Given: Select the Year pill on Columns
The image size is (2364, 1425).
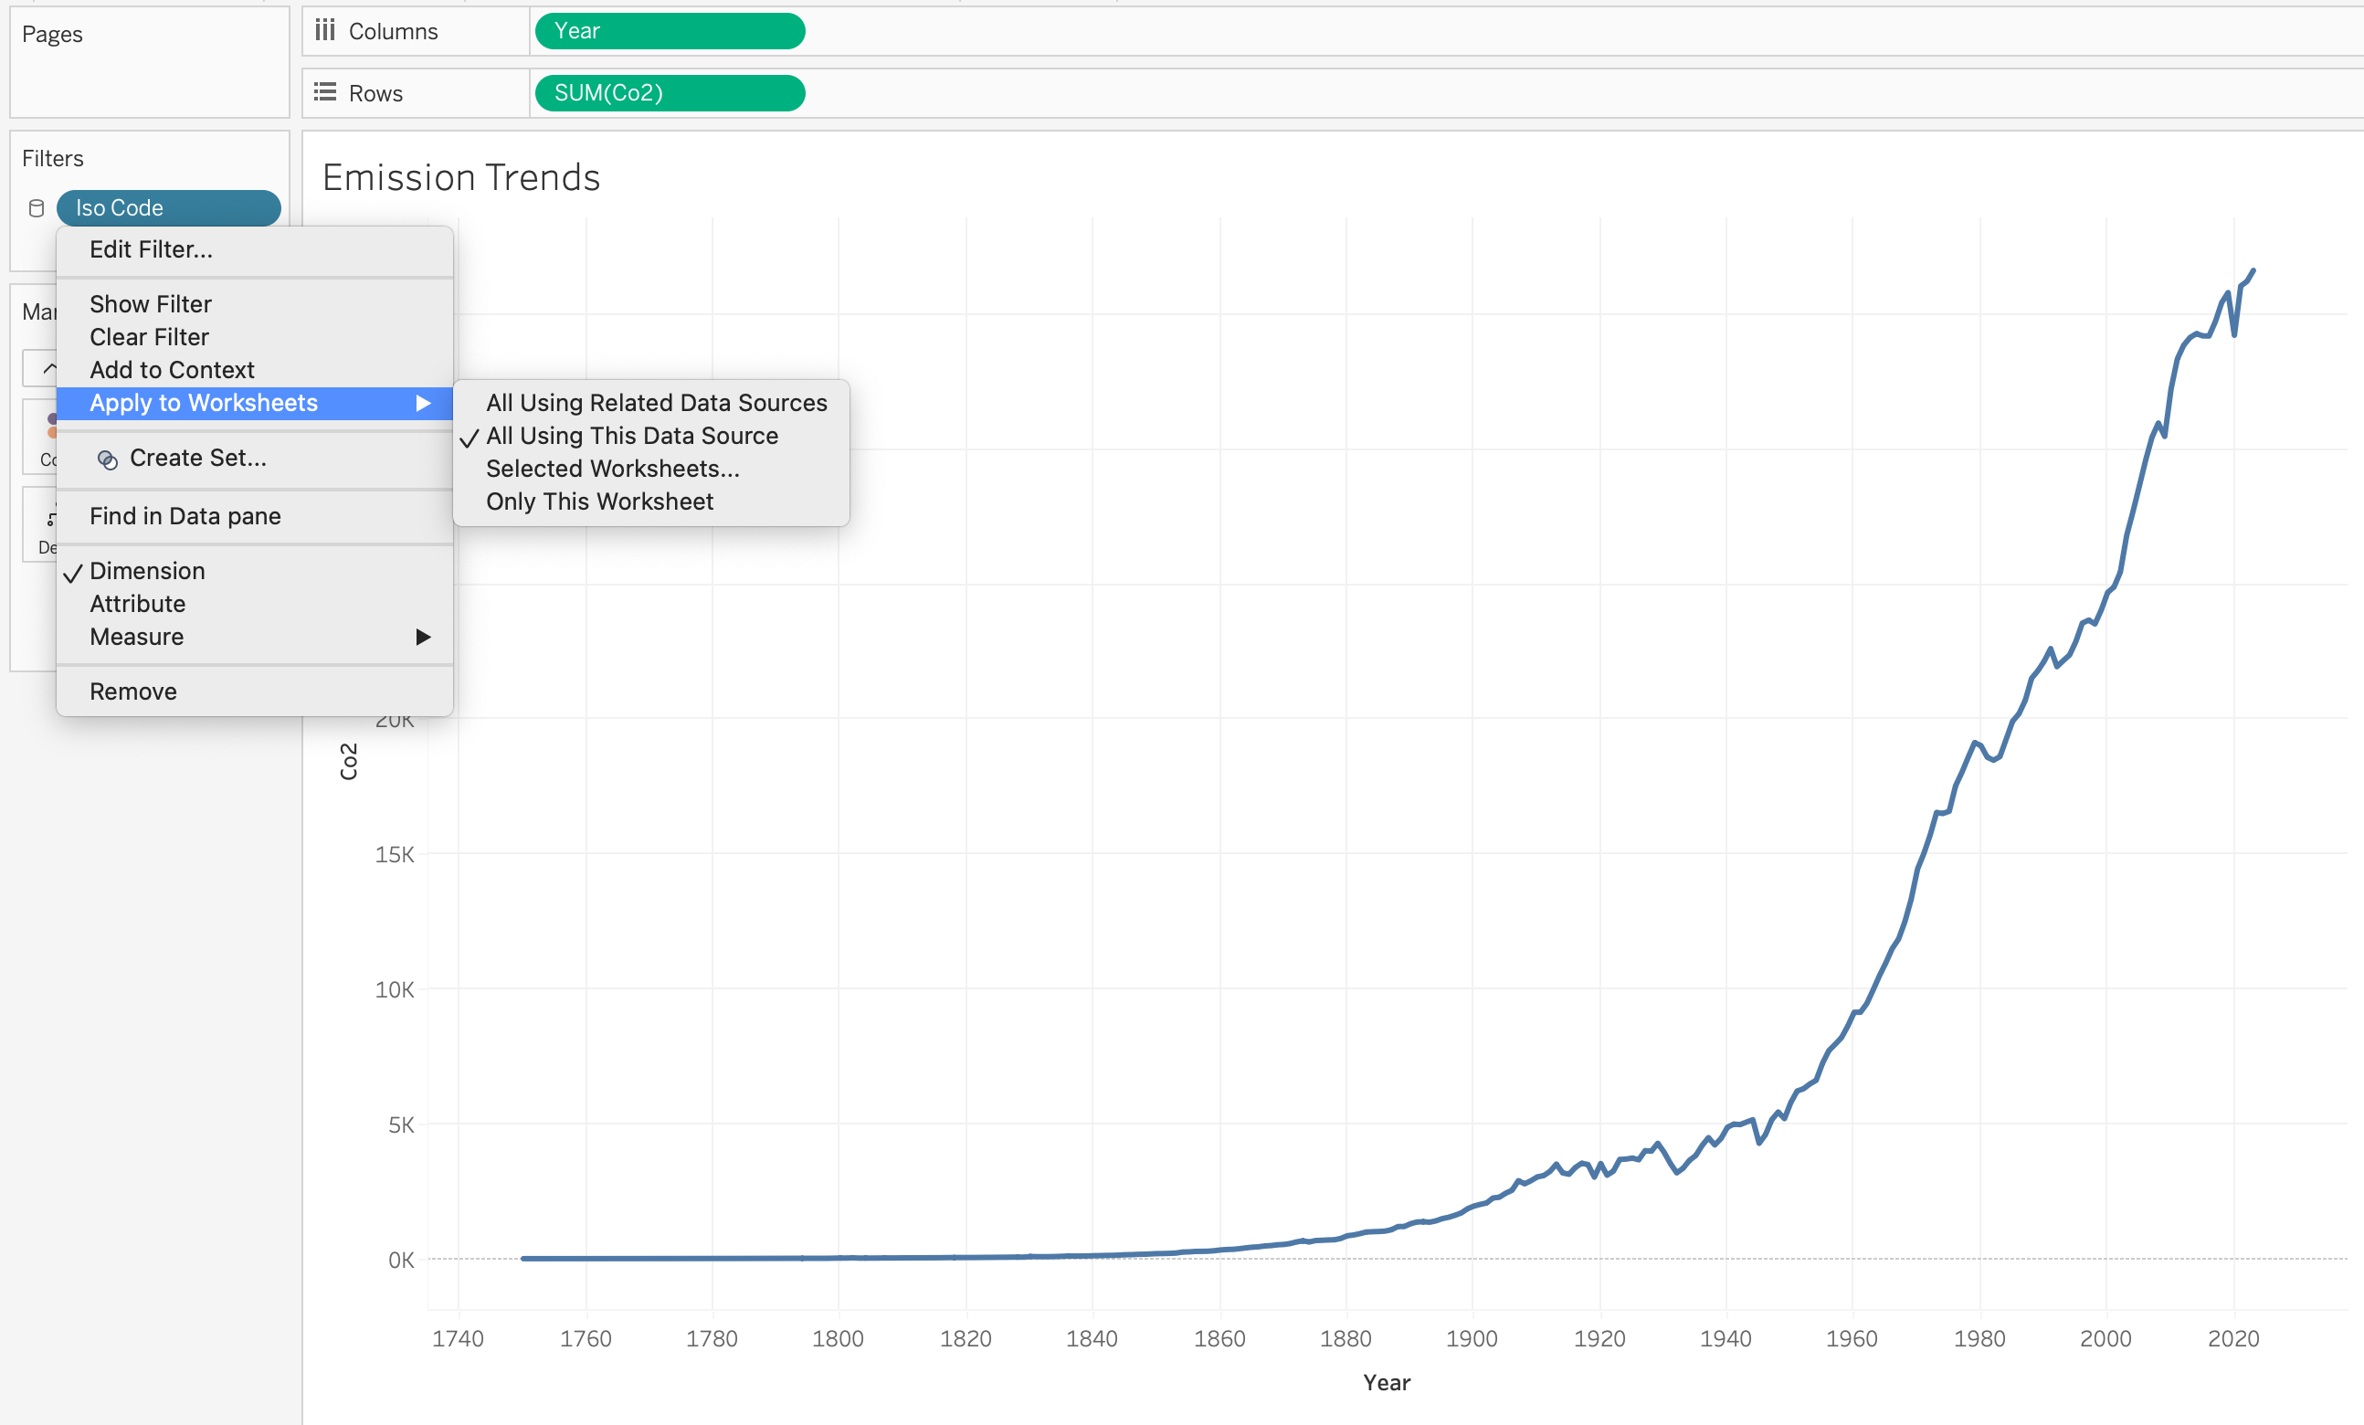Looking at the screenshot, I should point(670,31).
